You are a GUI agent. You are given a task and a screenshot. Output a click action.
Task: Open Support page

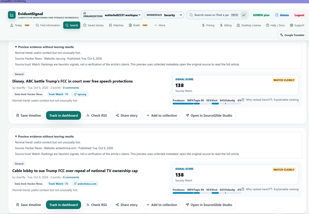297,25
